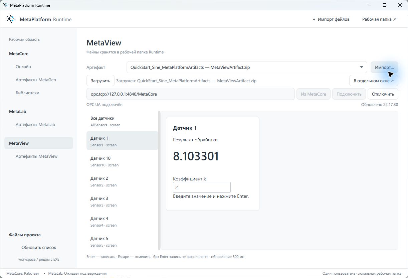Click the workspace / рядом с EXE label
Screen dimensions: 408x278
tap(39, 259)
